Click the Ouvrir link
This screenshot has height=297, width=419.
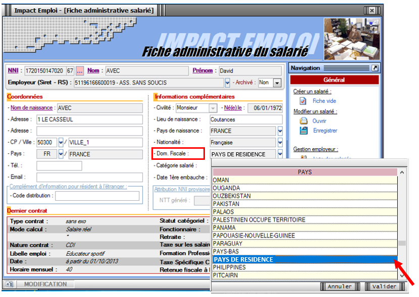[x=320, y=121]
